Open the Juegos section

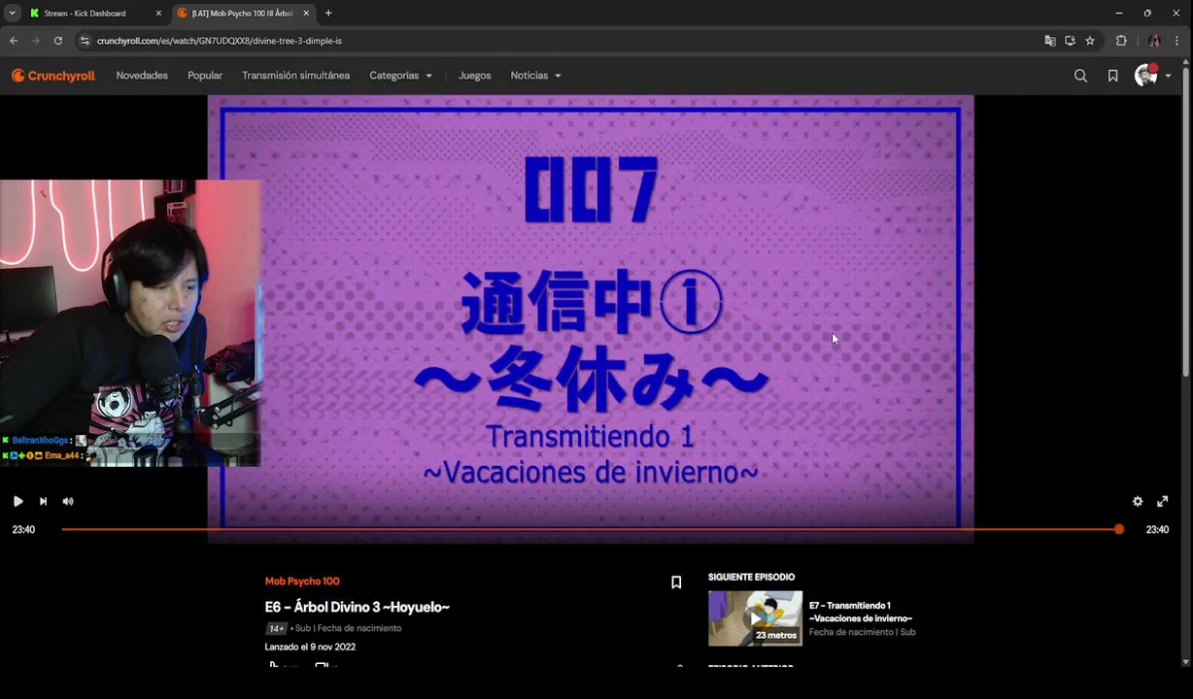[475, 76]
